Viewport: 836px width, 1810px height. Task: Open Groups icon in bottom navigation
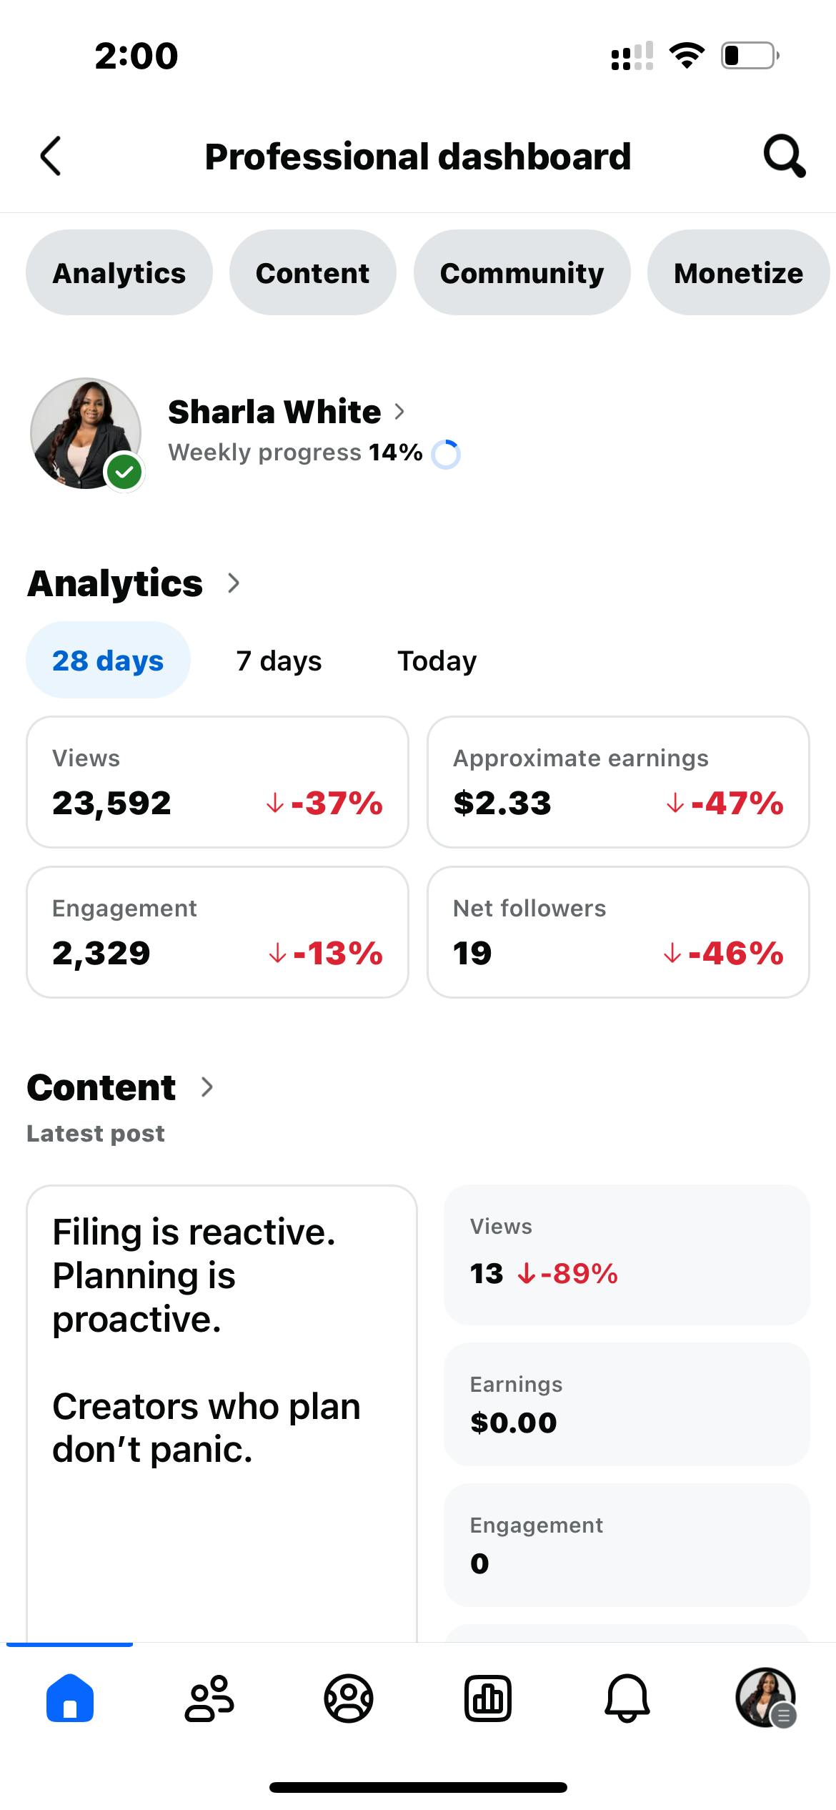pos(349,1698)
